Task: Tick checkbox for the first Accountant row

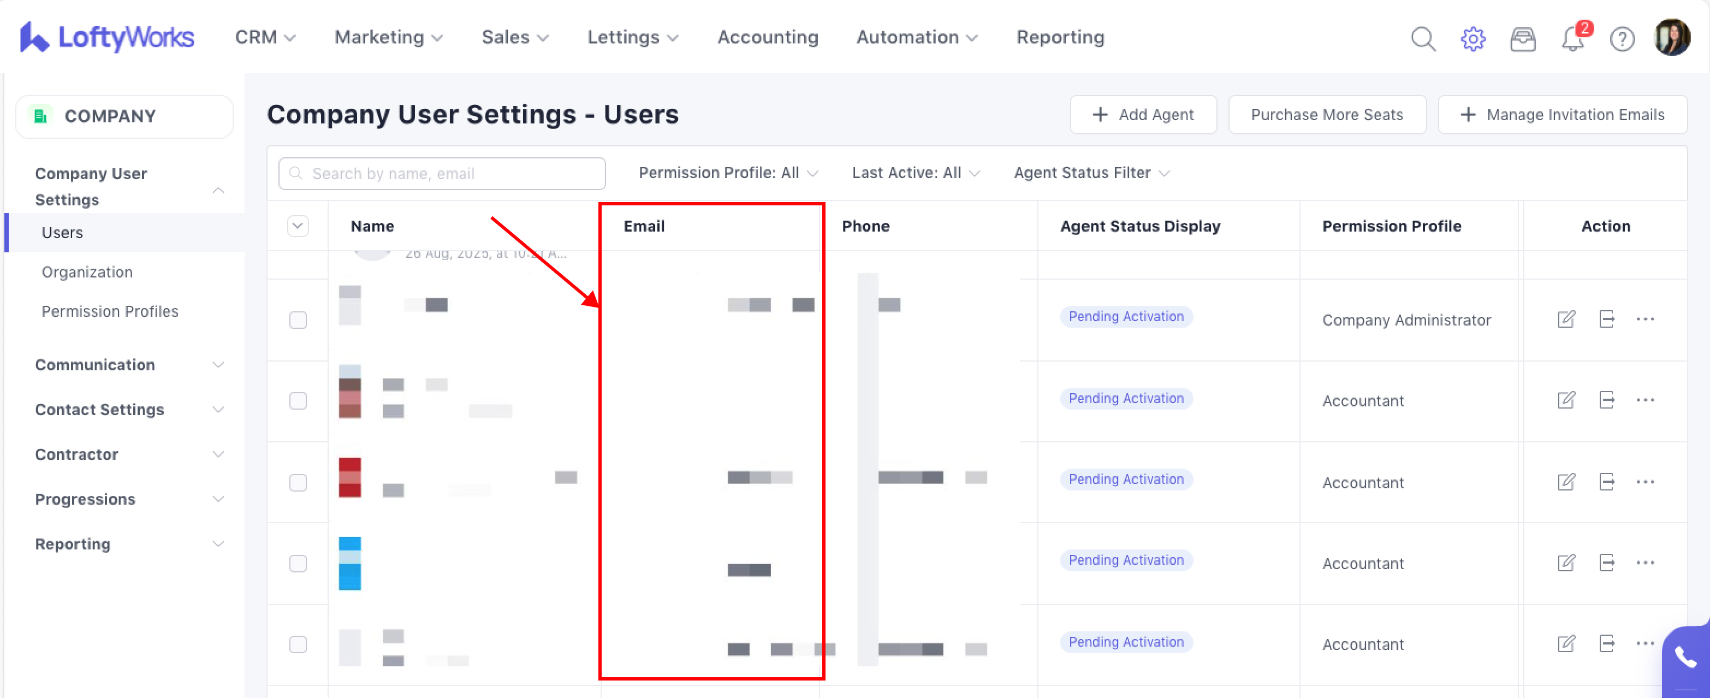Action: tap(298, 401)
